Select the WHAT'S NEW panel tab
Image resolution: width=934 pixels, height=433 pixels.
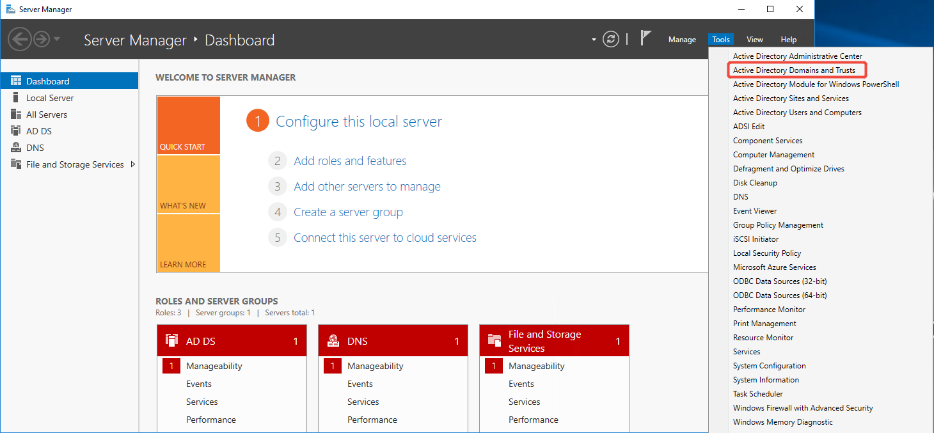point(188,184)
